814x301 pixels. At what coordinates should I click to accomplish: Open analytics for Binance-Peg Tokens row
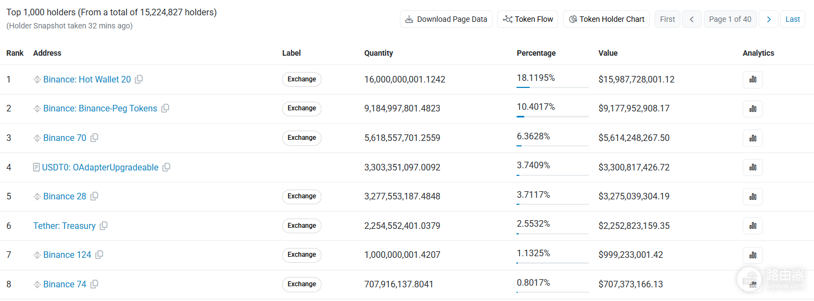[x=753, y=109]
